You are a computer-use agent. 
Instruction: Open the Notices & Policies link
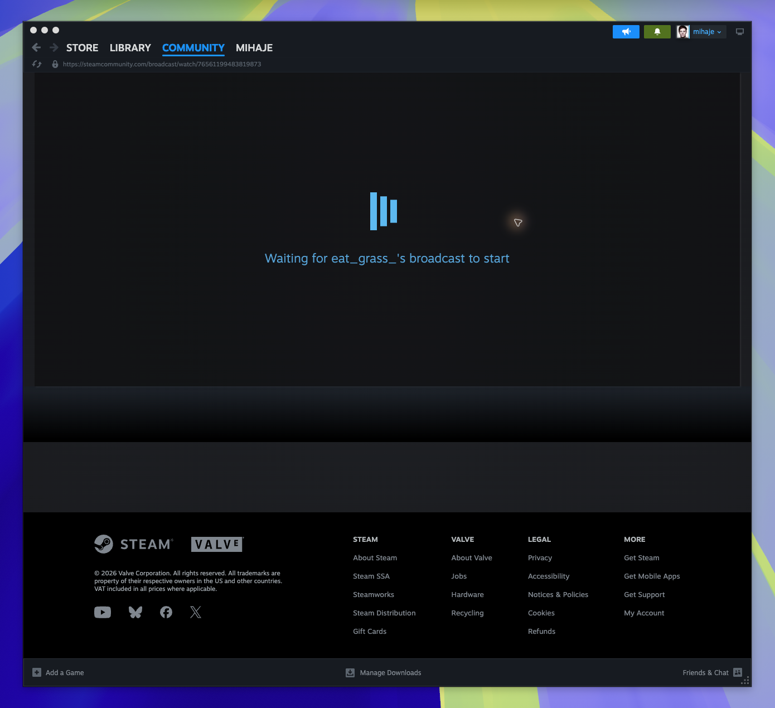coord(558,595)
